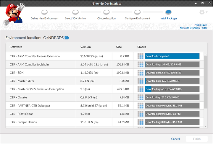
Task: Close the Nintendo Dev Interface window
Action: point(209,3)
